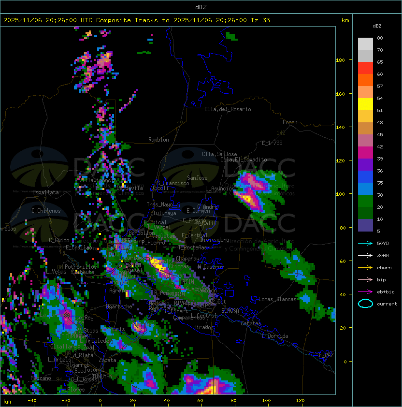Click the 'eb+bip' legend label
This screenshot has width=402, height=407.
click(x=386, y=292)
